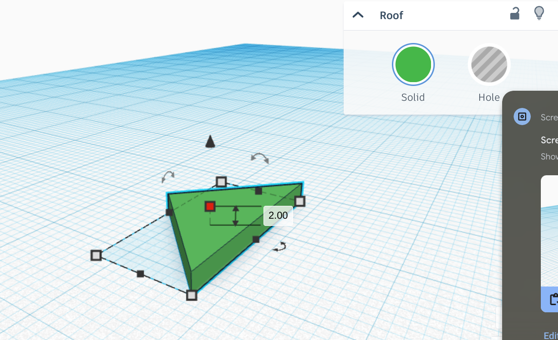Image resolution: width=558 pixels, height=340 pixels.
Task: Click the screenshot camera icon in dark panel
Action: tap(522, 117)
